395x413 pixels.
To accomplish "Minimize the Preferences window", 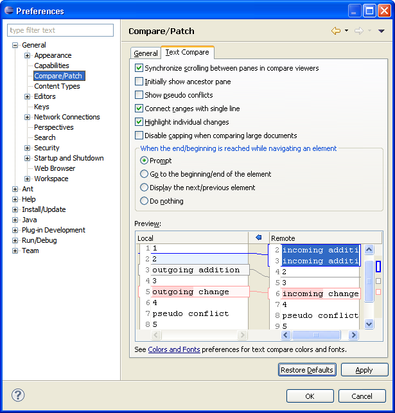I will pyautogui.click(x=354, y=11).
